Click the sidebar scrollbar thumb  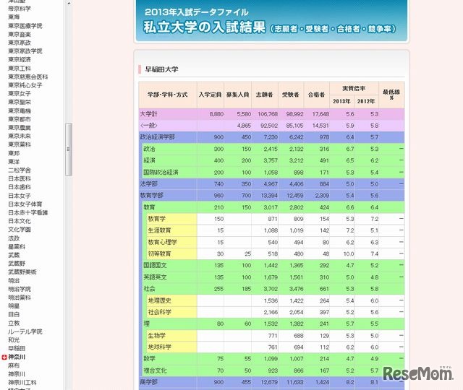69,149
